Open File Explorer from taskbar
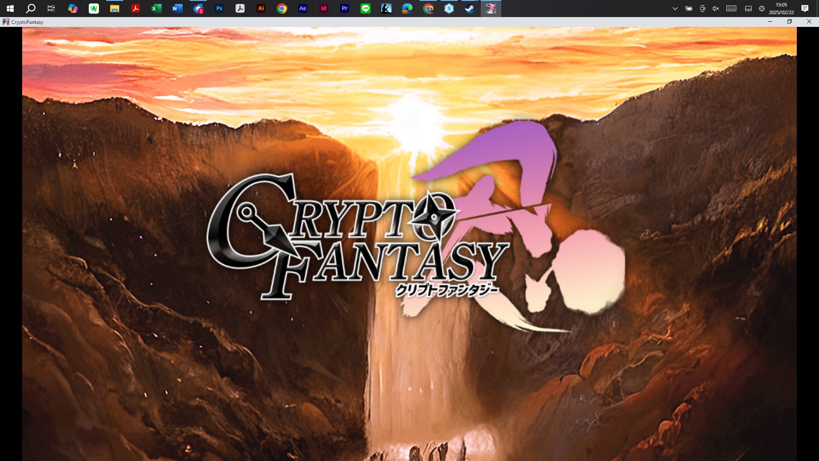 coord(114,9)
